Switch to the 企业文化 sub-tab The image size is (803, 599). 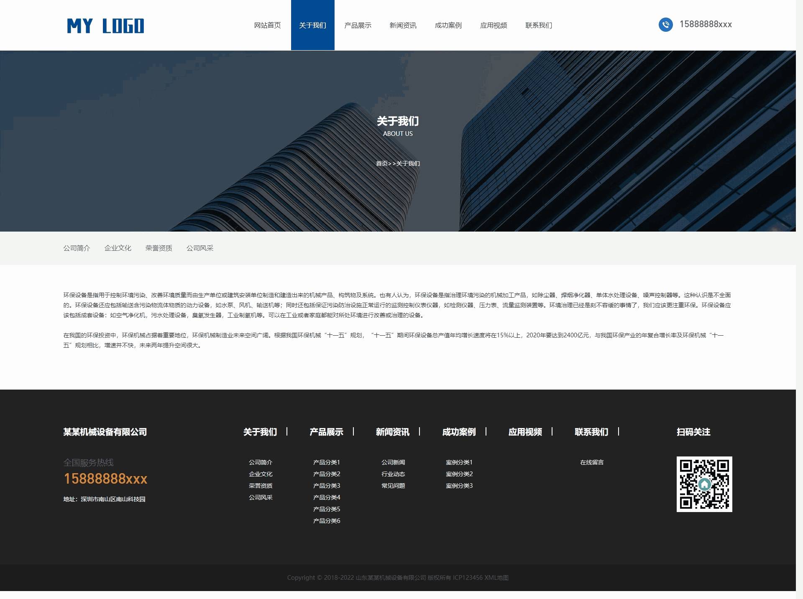click(118, 248)
